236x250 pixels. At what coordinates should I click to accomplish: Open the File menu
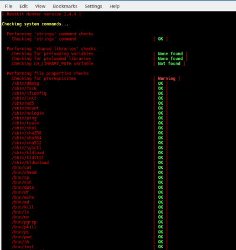click(x=9, y=6)
